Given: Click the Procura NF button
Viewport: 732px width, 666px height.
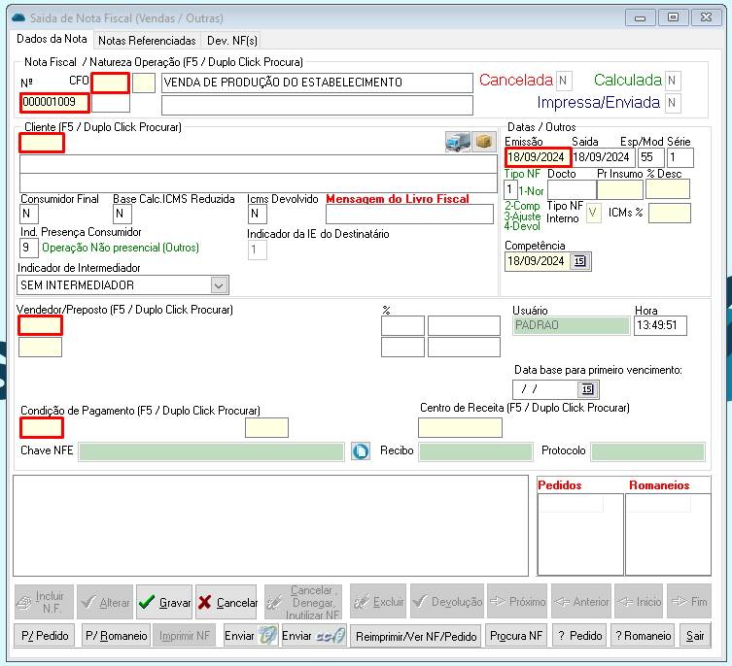Looking at the screenshot, I should pyautogui.click(x=516, y=636).
